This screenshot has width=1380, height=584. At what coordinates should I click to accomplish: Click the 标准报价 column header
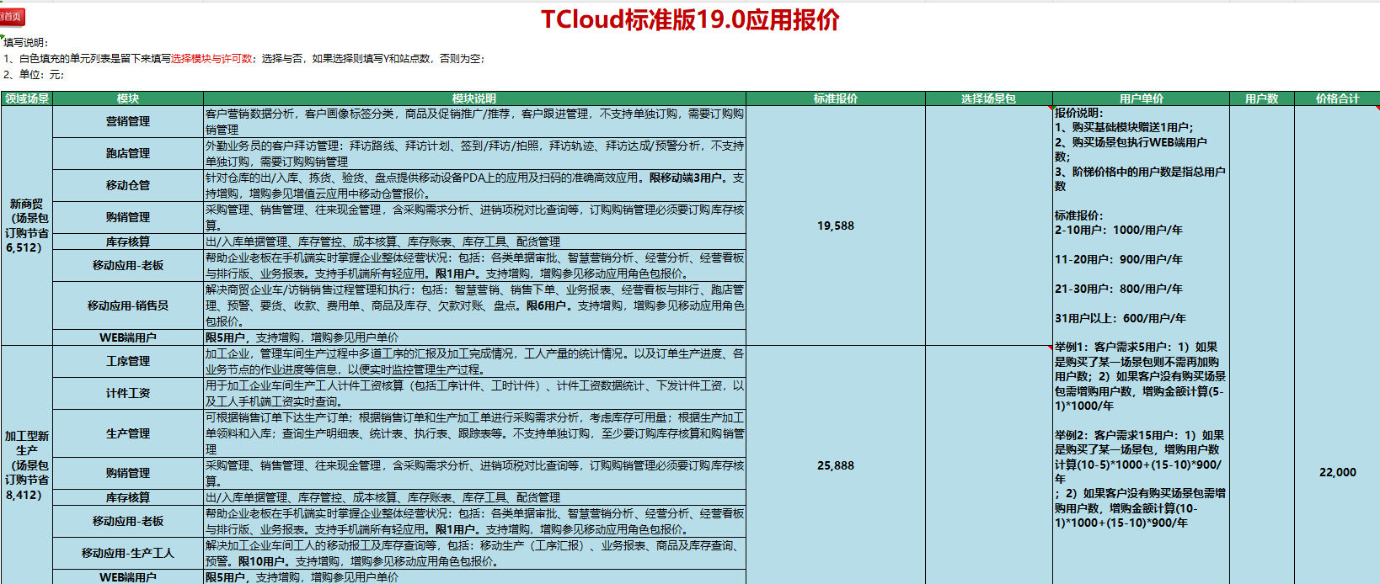836,98
